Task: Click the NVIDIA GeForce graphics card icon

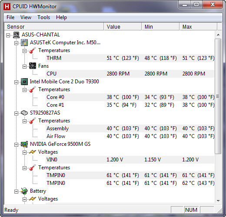Action: 24,144
